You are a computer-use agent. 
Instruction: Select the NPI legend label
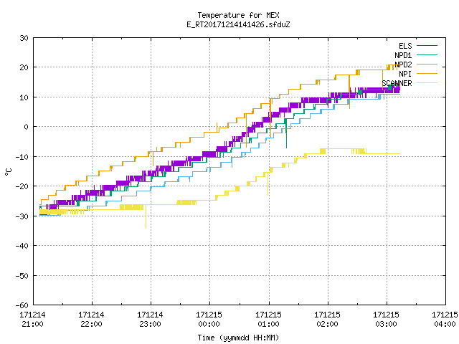coord(405,74)
